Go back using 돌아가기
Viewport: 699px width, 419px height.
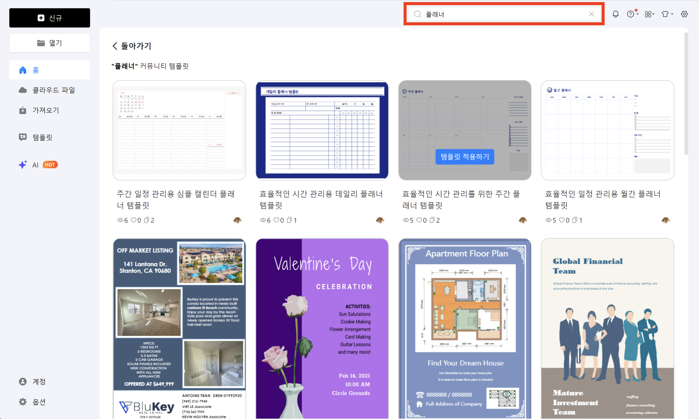[132, 46]
